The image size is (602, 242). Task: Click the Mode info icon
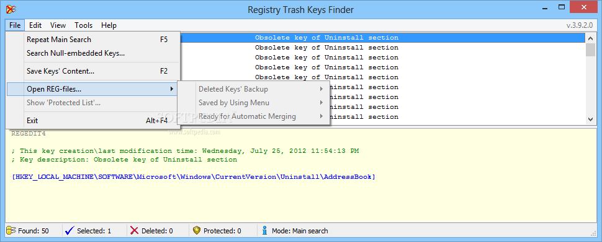(x=264, y=230)
